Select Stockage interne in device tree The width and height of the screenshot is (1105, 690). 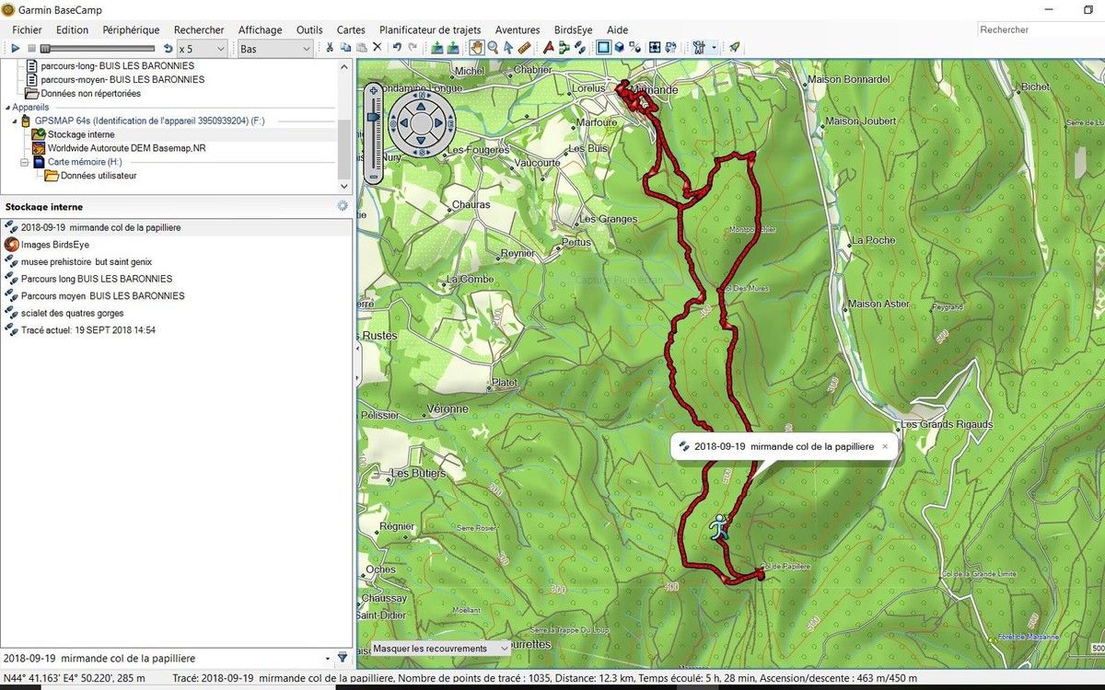tap(81, 134)
